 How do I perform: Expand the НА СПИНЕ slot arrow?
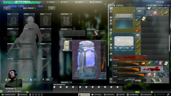click(x=34, y=59)
